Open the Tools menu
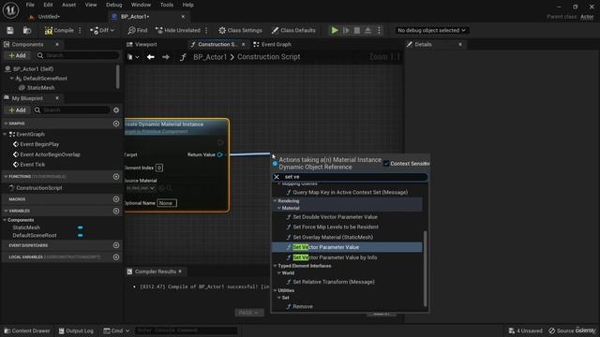 tap(167, 5)
